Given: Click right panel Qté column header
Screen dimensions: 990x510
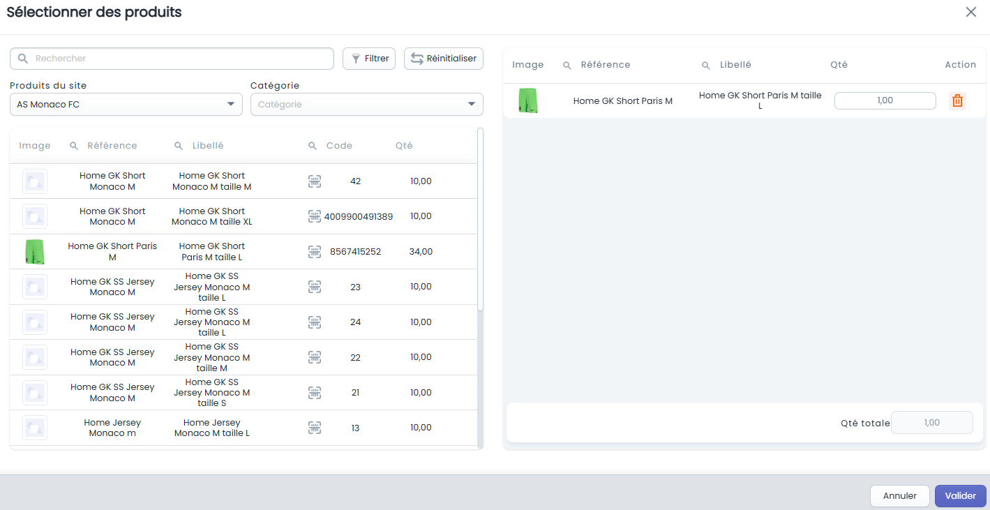Looking at the screenshot, I should [x=839, y=65].
